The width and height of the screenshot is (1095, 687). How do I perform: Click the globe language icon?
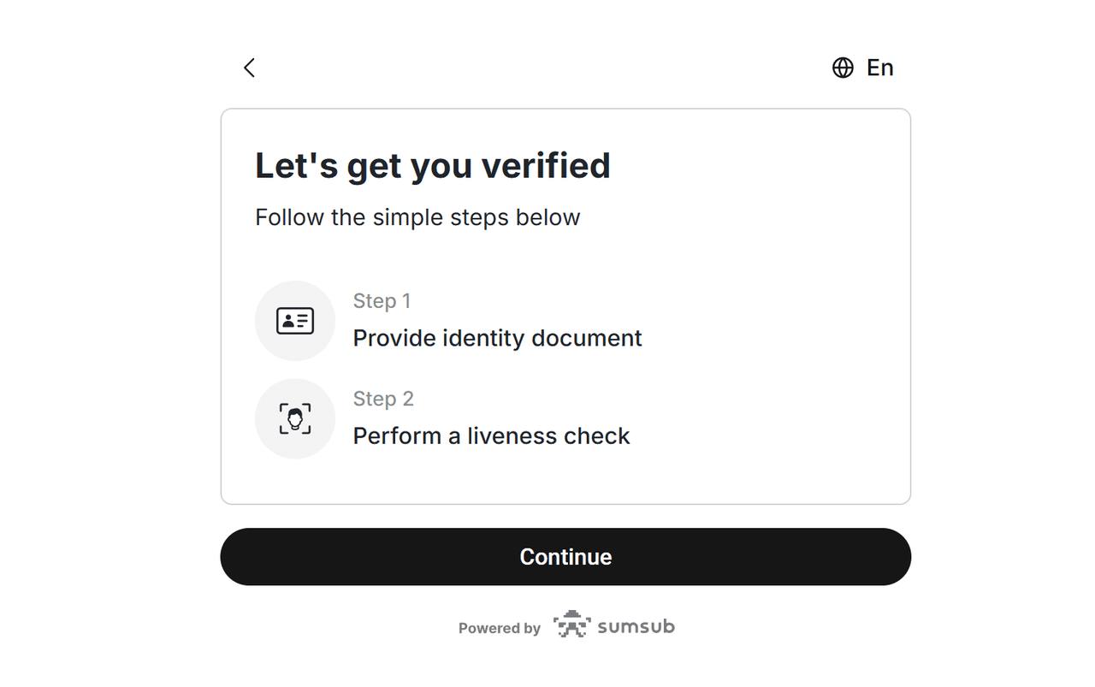[843, 68]
